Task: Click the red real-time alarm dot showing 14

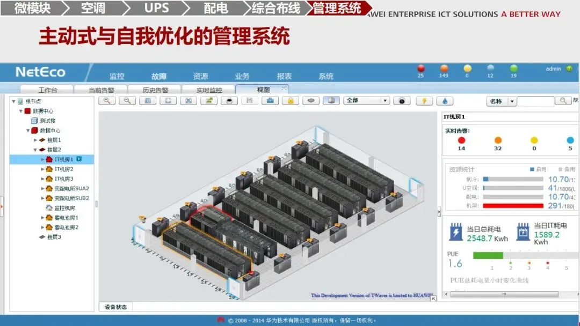Action: tap(461, 140)
